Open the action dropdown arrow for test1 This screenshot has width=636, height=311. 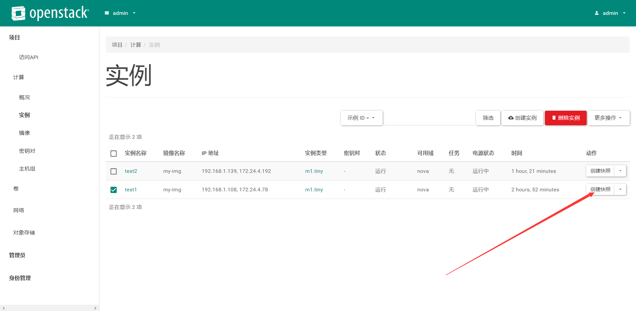click(x=620, y=189)
